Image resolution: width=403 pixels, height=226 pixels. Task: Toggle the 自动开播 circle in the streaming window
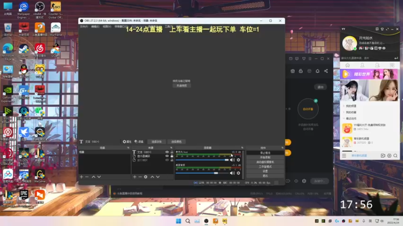tap(308, 109)
